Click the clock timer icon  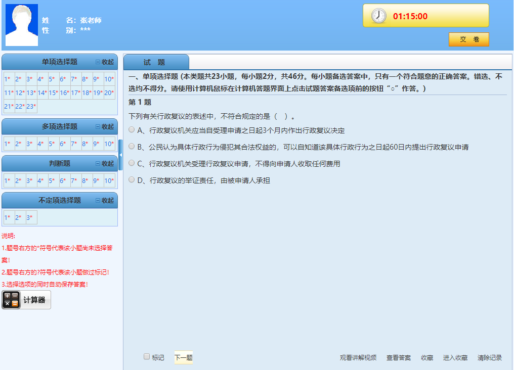[378, 16]
